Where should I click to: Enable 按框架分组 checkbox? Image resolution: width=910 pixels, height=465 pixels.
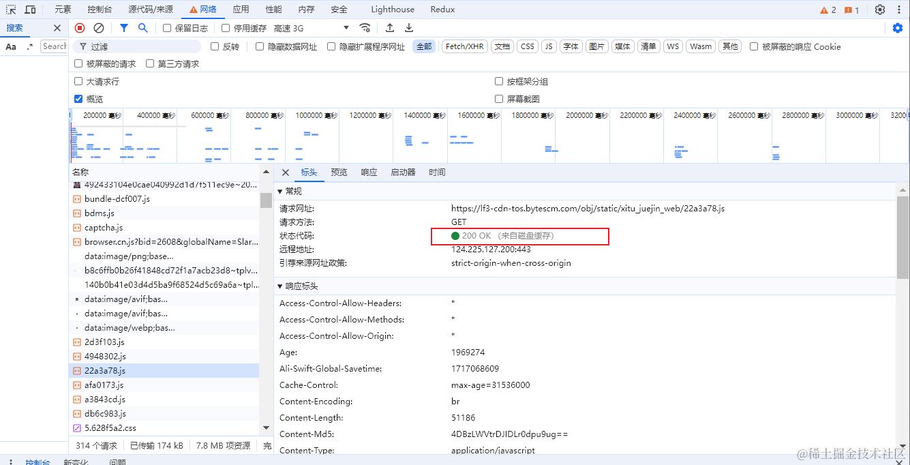click(x=499, y=81)
